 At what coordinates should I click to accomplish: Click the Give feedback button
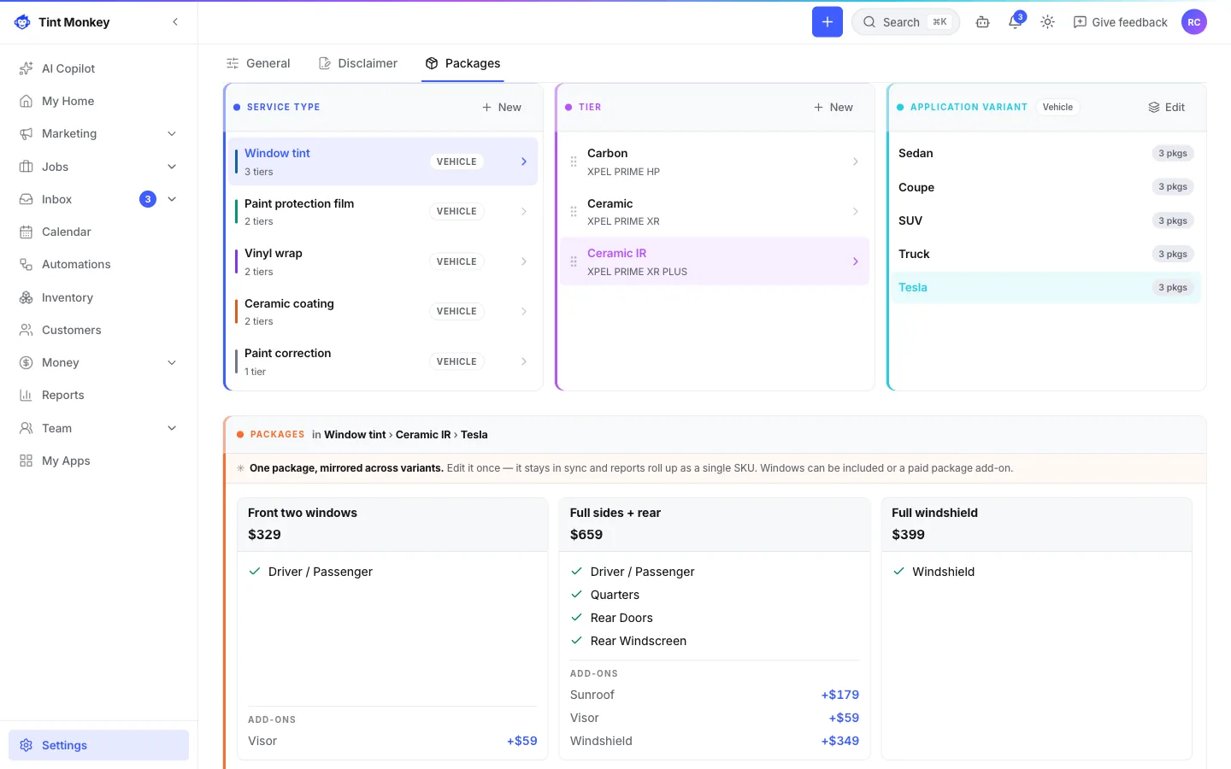[1120, 22]
